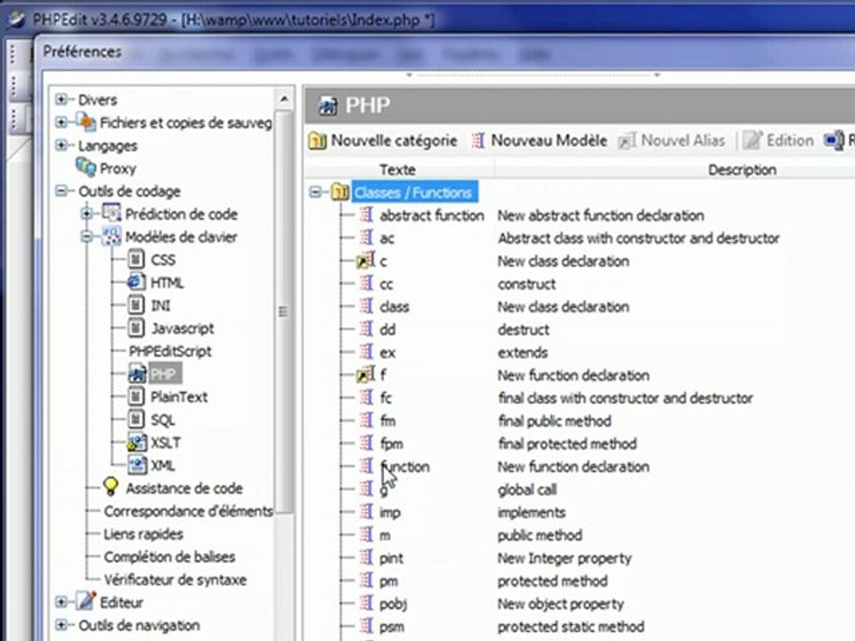Collapse the Outils de codage node
The width and height of the screenshot is (855, 641).
(x=61, y=191)
